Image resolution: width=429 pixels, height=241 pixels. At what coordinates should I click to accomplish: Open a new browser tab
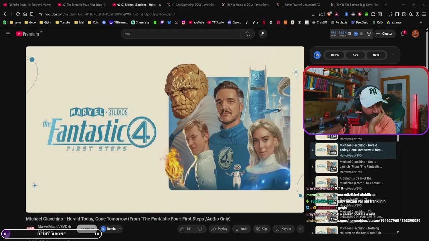tap(386, 5)
